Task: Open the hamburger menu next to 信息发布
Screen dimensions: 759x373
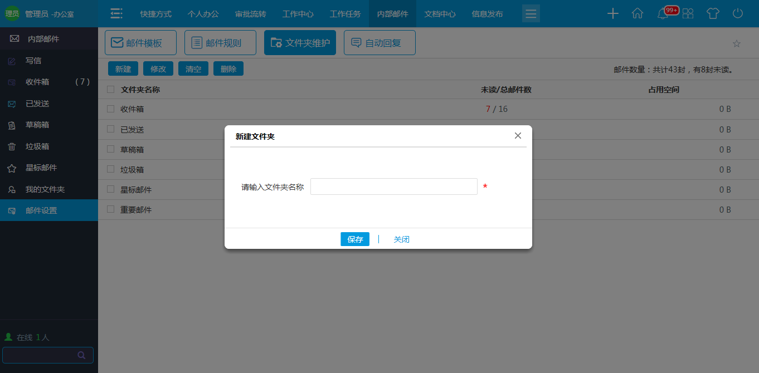Action: pyautogui.click(x=531, y=13)
